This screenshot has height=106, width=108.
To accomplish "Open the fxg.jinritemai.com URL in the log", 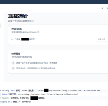I will click(48, 94).
